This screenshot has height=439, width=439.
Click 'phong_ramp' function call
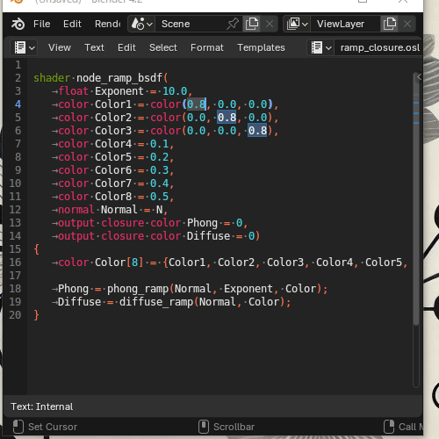click(138, 289)
